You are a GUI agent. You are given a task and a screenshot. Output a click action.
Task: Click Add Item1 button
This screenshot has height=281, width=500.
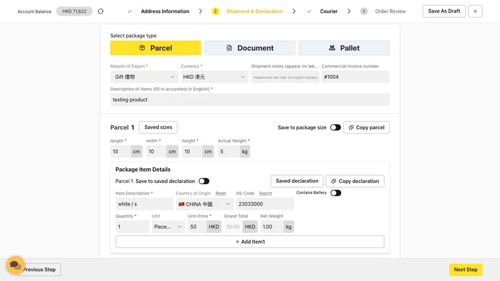(250, 242)
